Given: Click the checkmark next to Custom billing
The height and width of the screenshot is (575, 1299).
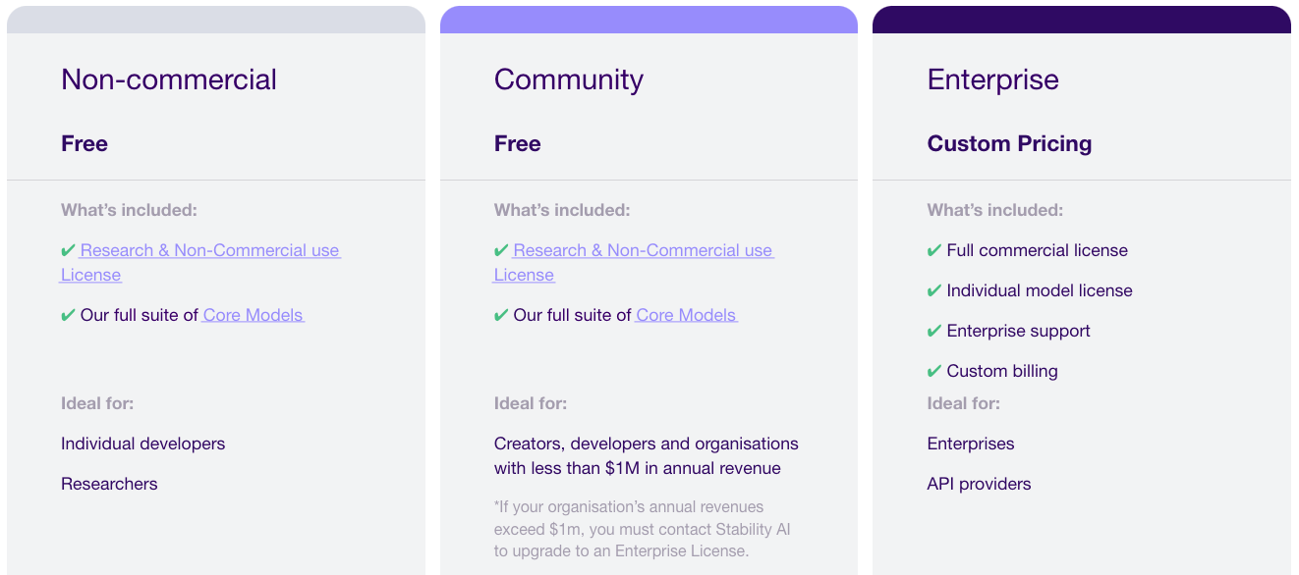Looking at the screenshot, I should [934, 372].
